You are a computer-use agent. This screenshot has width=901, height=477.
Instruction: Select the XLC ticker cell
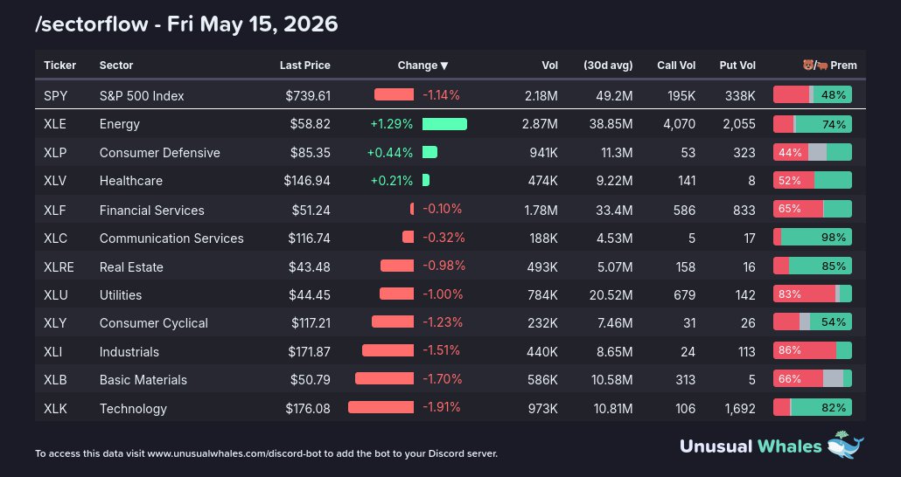(x=55, y=238)
